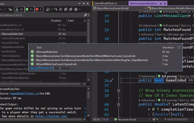Click the Collapse All tests icon
The image size is (194, 123).
(x=71, y=9)
